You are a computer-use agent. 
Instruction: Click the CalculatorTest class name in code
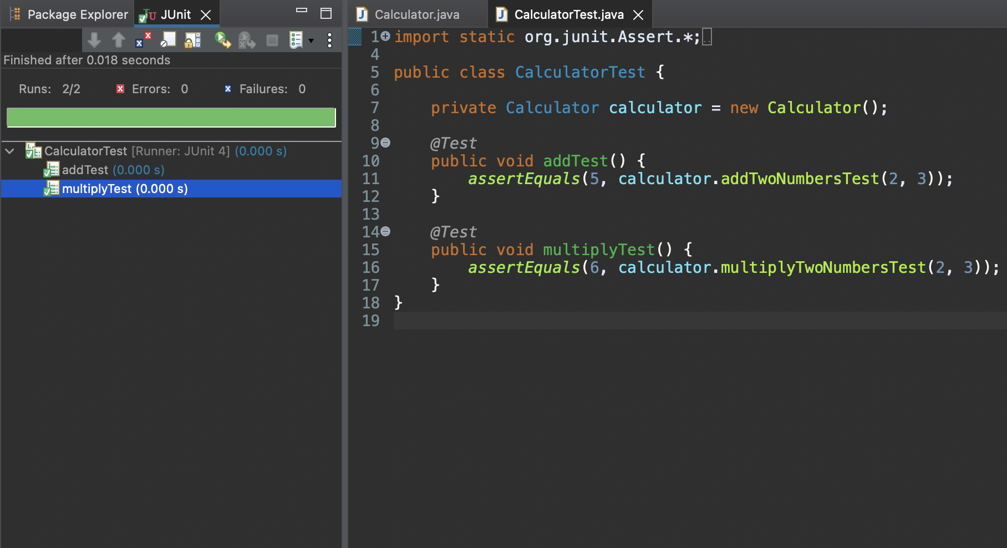tap(580, 72)
